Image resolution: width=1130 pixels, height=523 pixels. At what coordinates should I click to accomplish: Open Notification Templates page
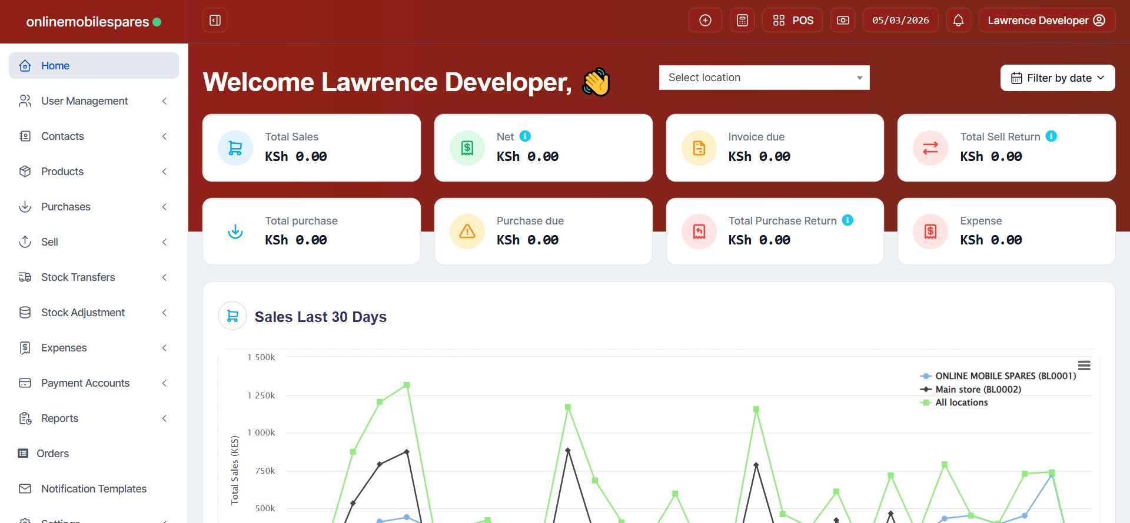click(94, 489)
